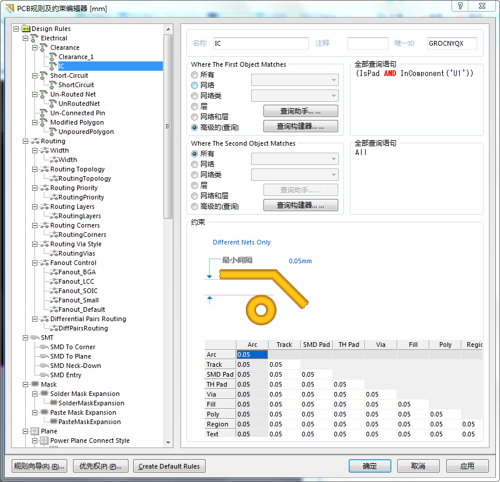Select the Clearance_1 rule
This screenshot has width=500, height=482.
(76, 57)
